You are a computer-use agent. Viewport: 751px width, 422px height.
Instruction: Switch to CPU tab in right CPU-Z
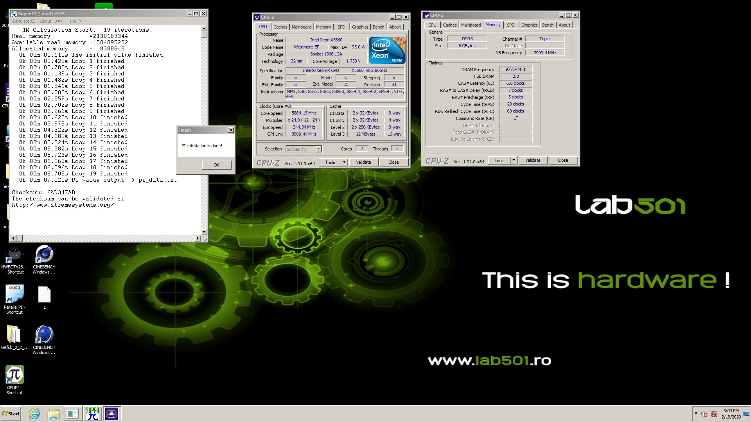[x=432, y=25]
